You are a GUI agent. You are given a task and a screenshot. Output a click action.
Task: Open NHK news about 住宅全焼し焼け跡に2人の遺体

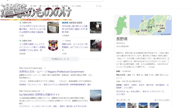75,29
